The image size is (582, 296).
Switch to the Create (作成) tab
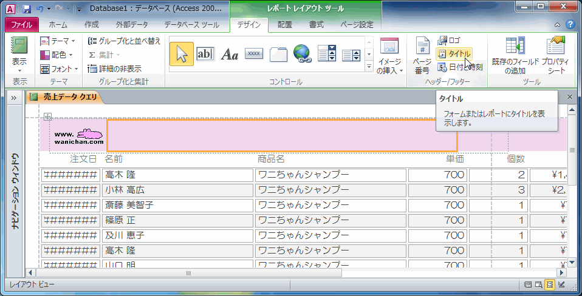pyautogui.click(x=91, y=25)
